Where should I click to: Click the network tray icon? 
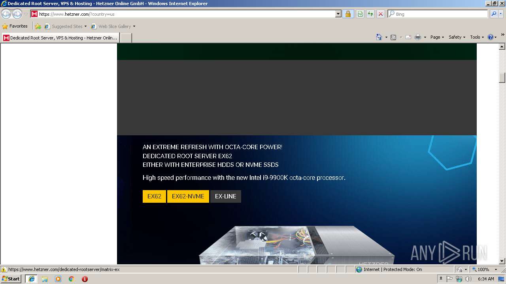click(459, 279)
